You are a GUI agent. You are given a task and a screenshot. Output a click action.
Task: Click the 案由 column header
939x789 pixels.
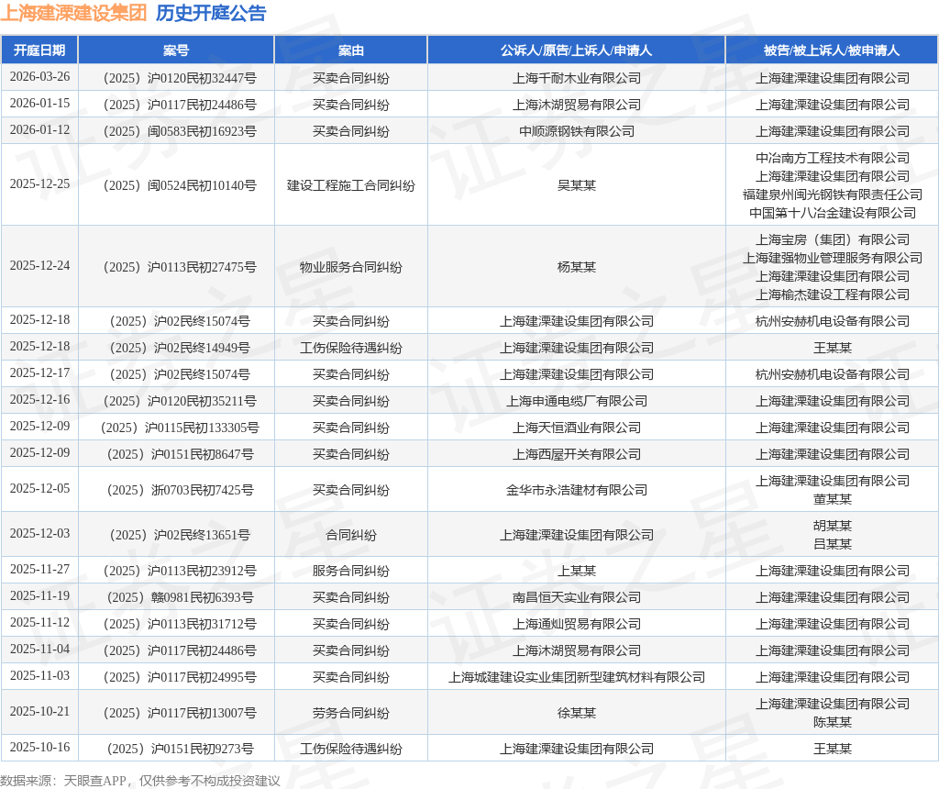click(x=351, y=50)
